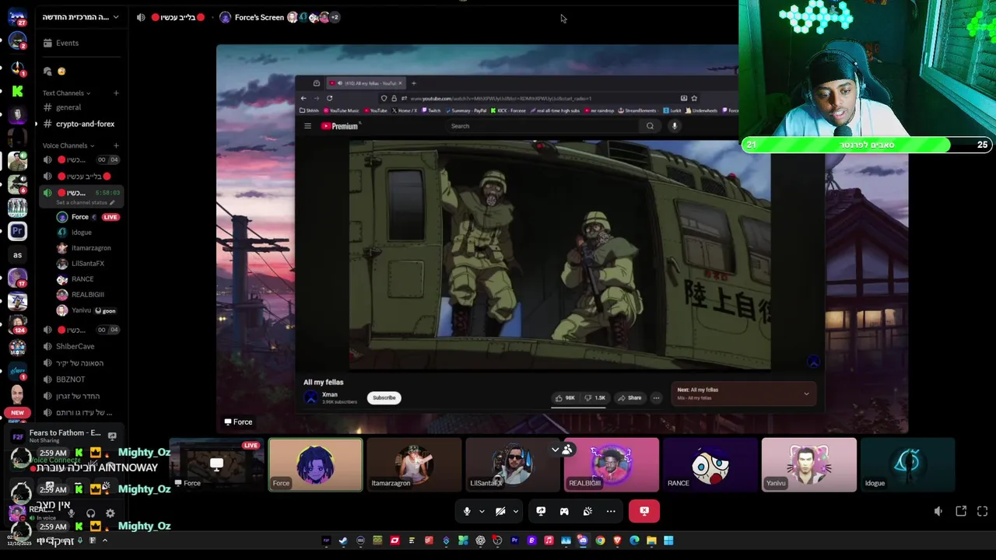
Task: Click YouTube search magnifier button
Action: (x=650, y=126)
